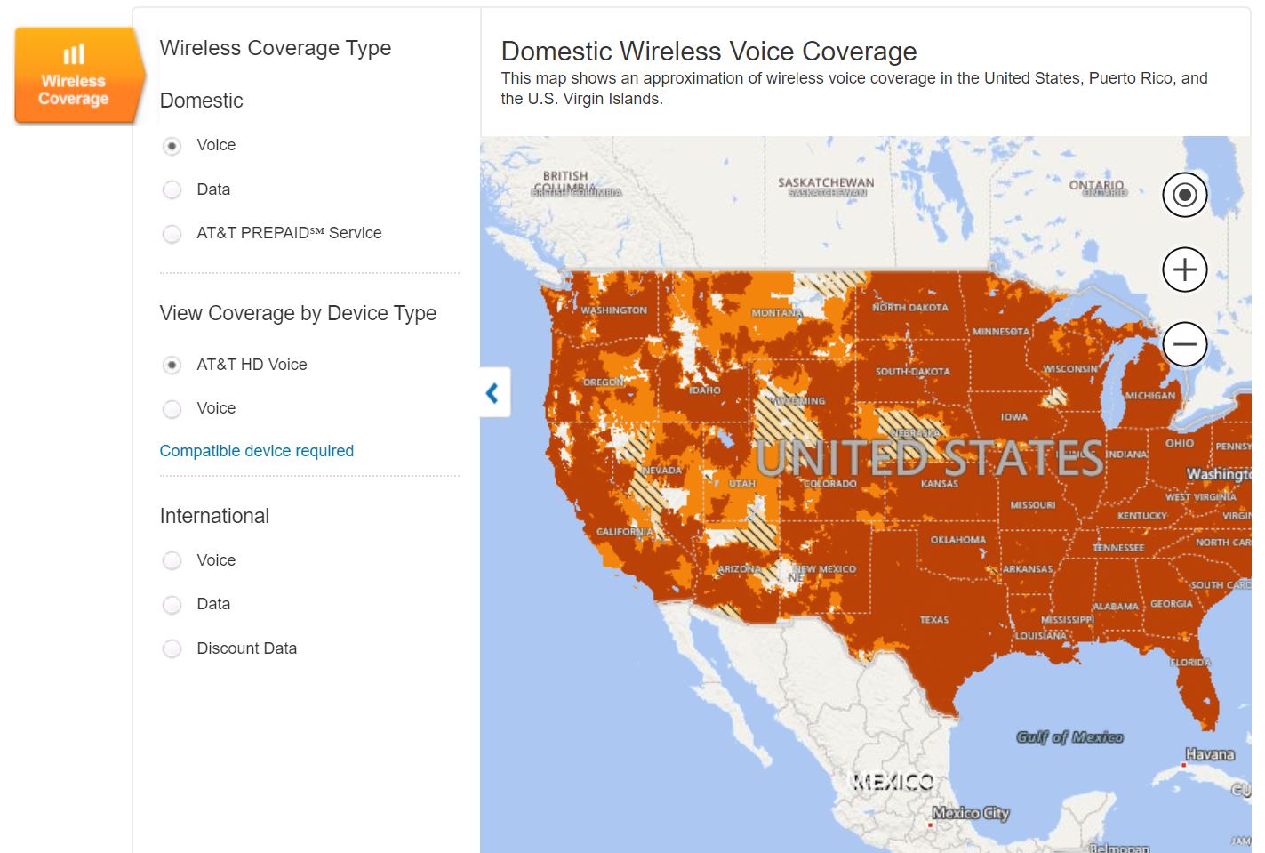This screenshot has width=1265, height=853.
Task: Select Domestic Data coverage radio button
Action: (172, 189)
